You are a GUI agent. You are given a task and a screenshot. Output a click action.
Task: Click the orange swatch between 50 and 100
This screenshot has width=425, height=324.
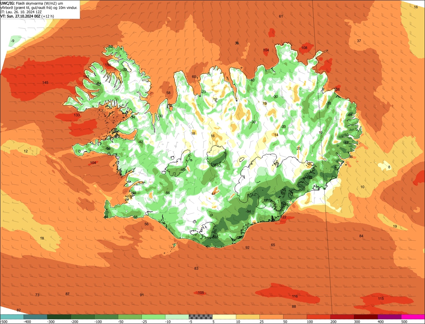(x=295, y=317)
